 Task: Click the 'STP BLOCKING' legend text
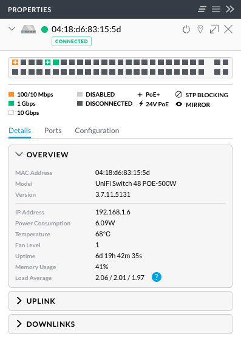(206, 95)
